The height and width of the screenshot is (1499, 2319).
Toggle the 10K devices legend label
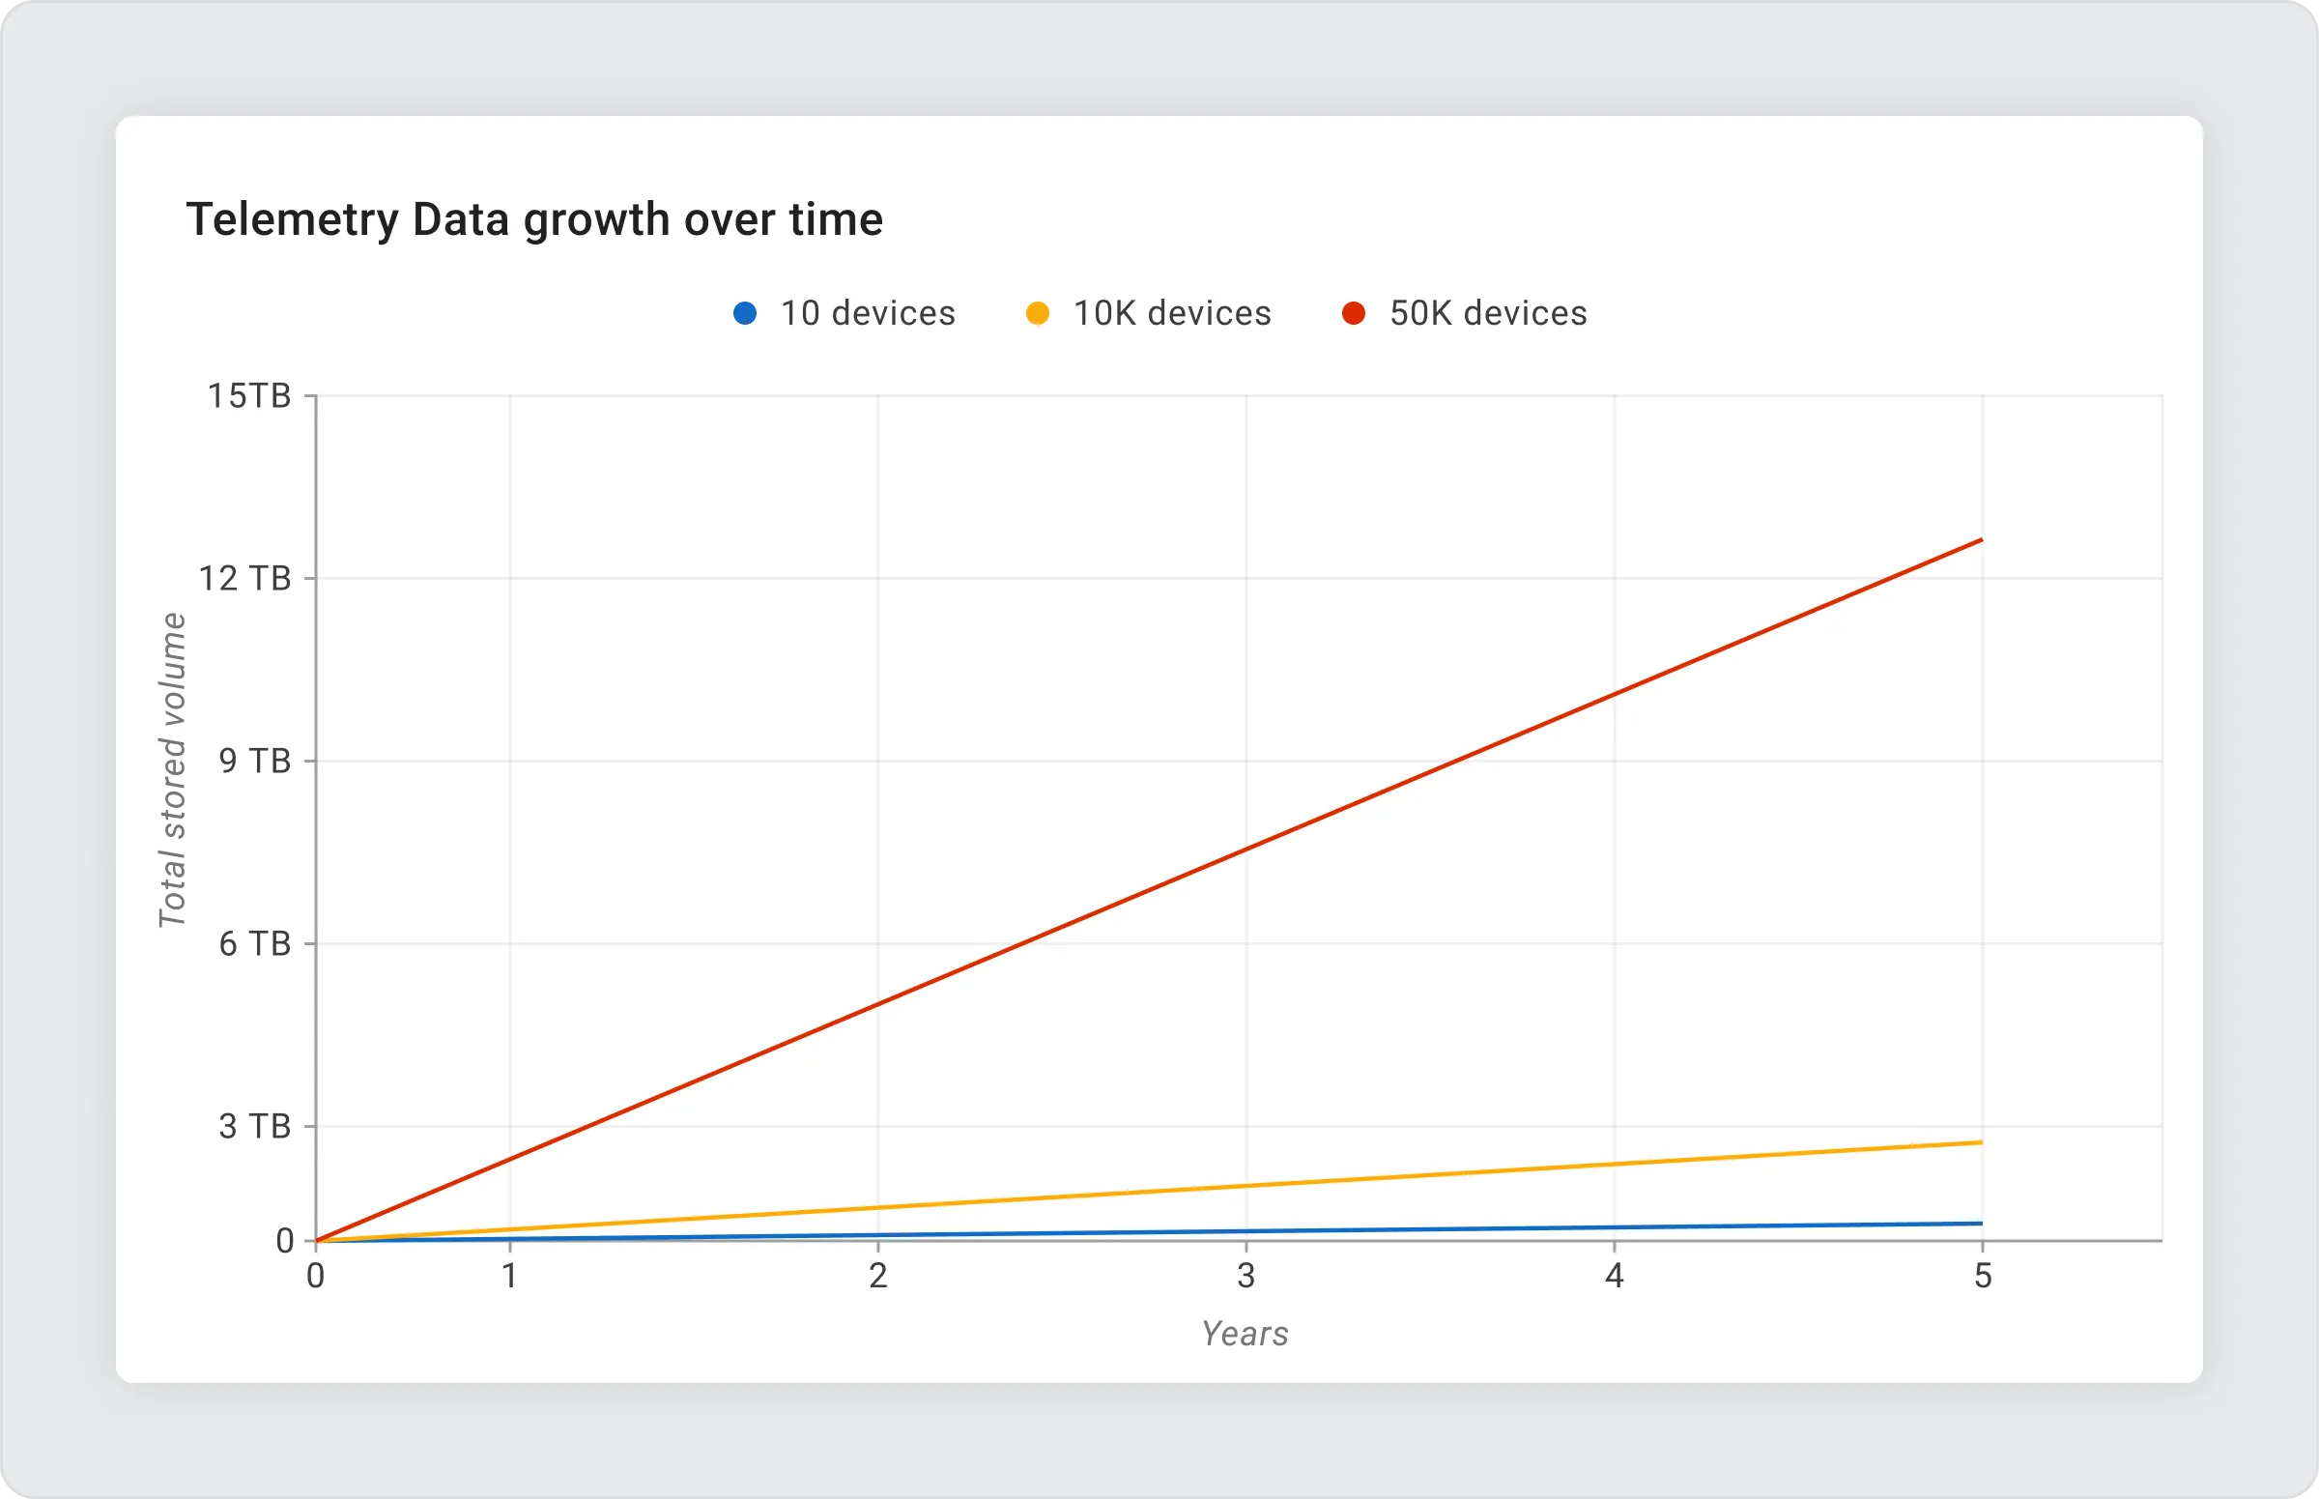tap(1172, 313)
